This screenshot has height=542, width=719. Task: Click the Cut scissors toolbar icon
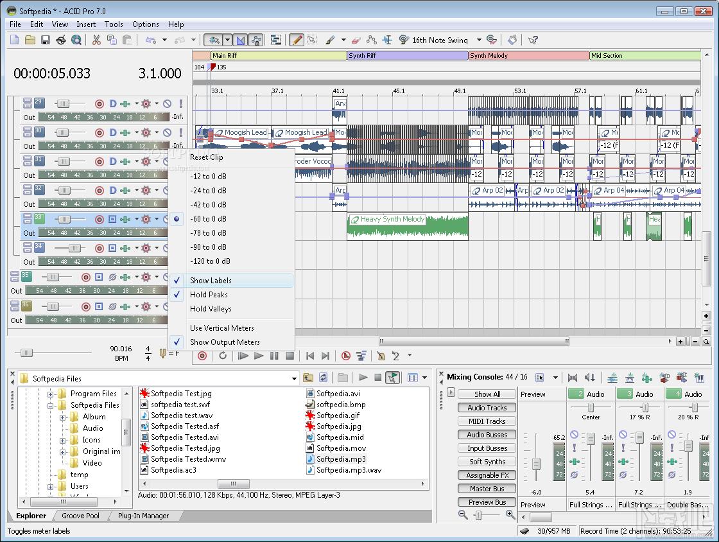96,40
